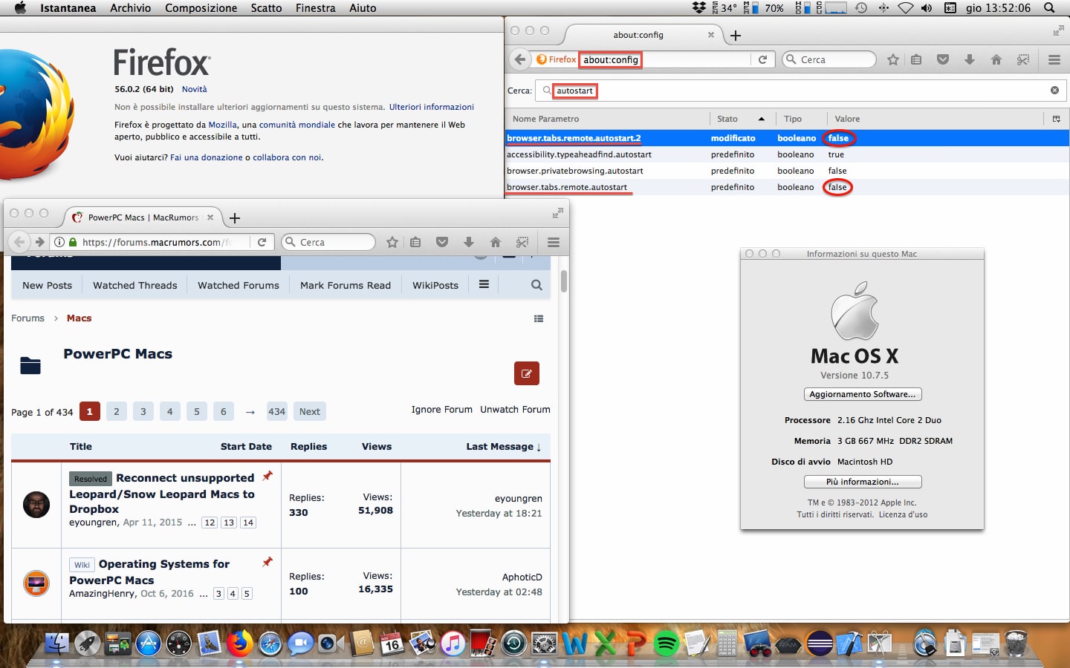This screenshot has width=1070, height=668.
Task: Sort threads by Last Message column
Action: [x=504, y=446]
